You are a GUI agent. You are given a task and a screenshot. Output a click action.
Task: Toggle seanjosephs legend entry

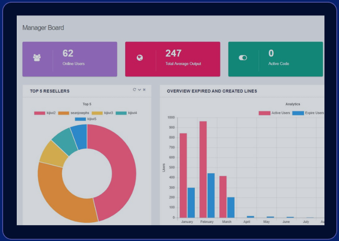point(74,113)
